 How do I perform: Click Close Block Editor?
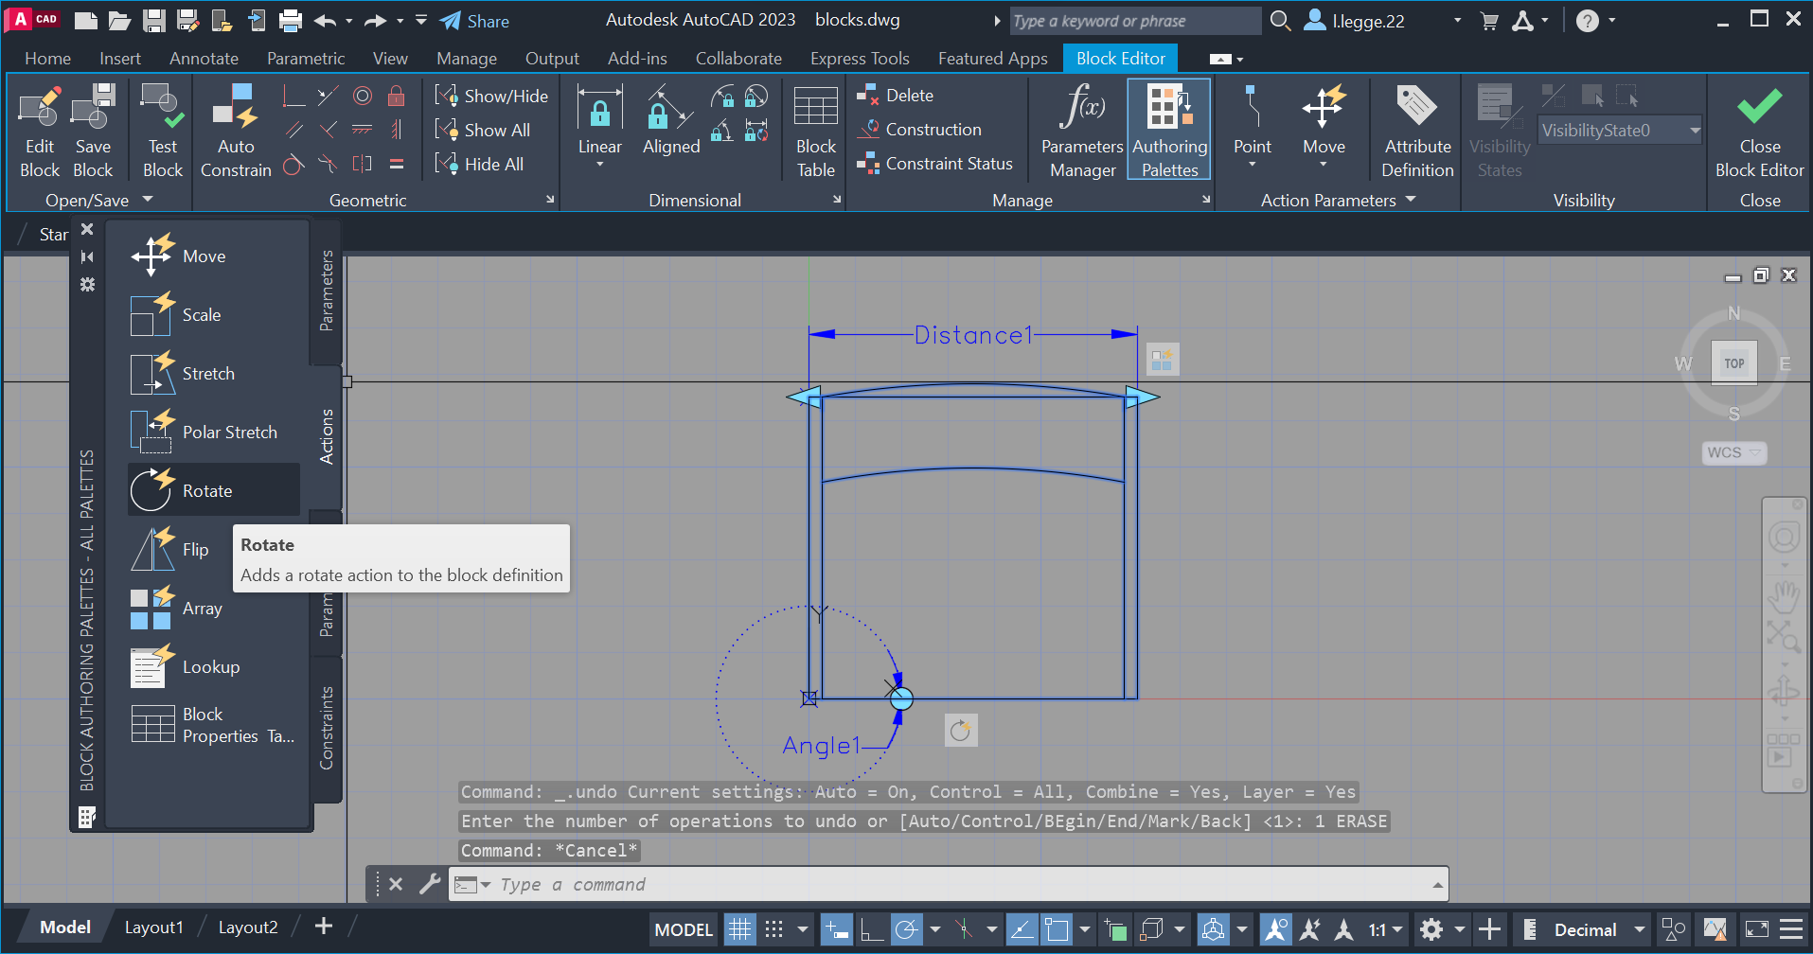coord(1759,131)
